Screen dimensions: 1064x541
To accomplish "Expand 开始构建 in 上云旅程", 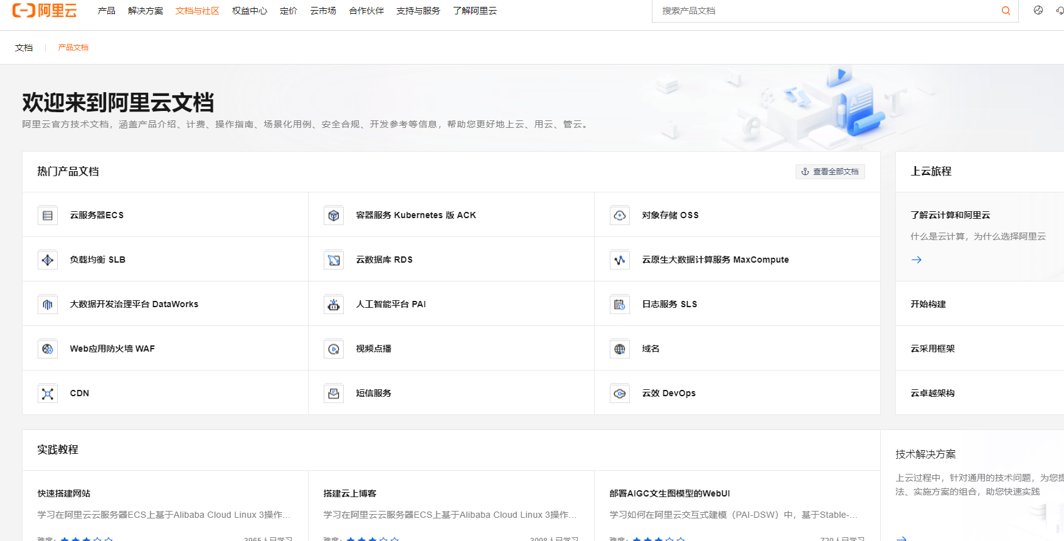I will 928,304.
